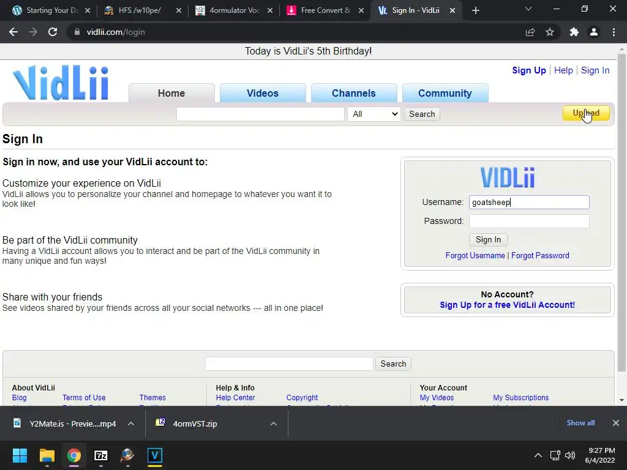627x470 pixels.
Task: Click the Sign Up link at top
Action: pos(528,70)
